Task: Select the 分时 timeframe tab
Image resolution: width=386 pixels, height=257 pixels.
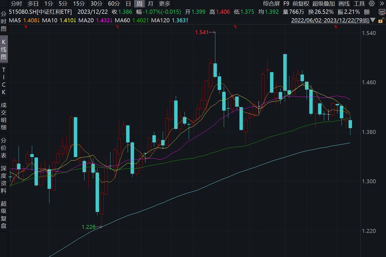Action: click(x=16, y=4)
